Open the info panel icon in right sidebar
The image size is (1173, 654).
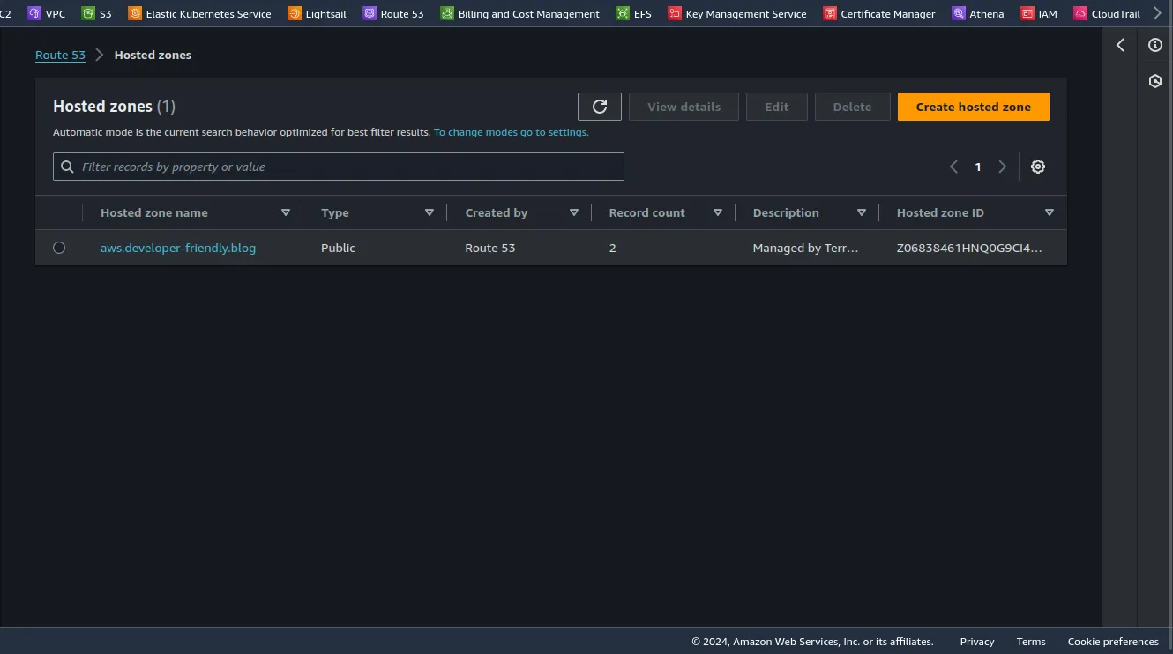[x=1155, y=45]
